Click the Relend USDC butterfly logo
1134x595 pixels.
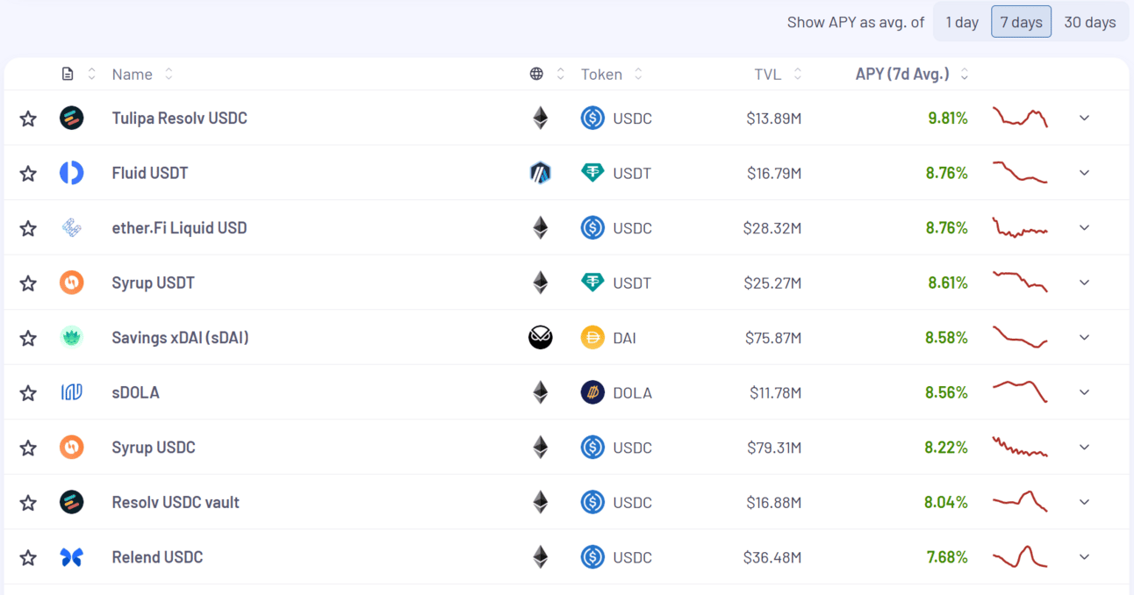[71, 557]
